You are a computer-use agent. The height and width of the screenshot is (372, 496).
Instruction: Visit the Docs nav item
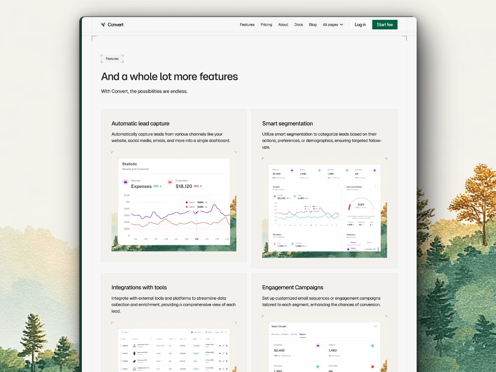click(299, 25)
